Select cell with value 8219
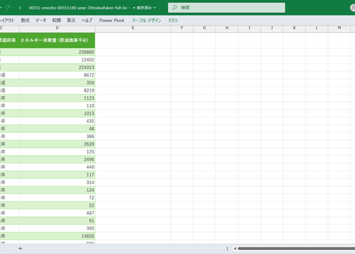Image resolution: width=355 pixels, height=254 pixels. 57,90
